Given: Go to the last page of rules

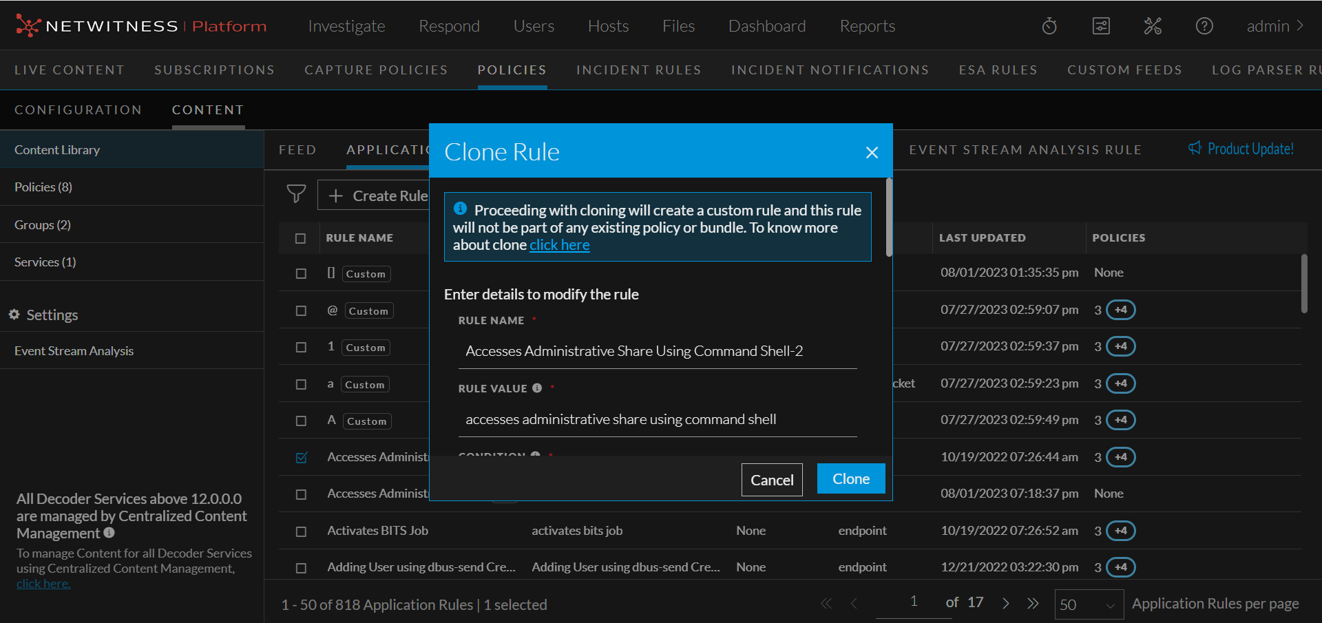Looking at the screenshot, I should 1033,604.
